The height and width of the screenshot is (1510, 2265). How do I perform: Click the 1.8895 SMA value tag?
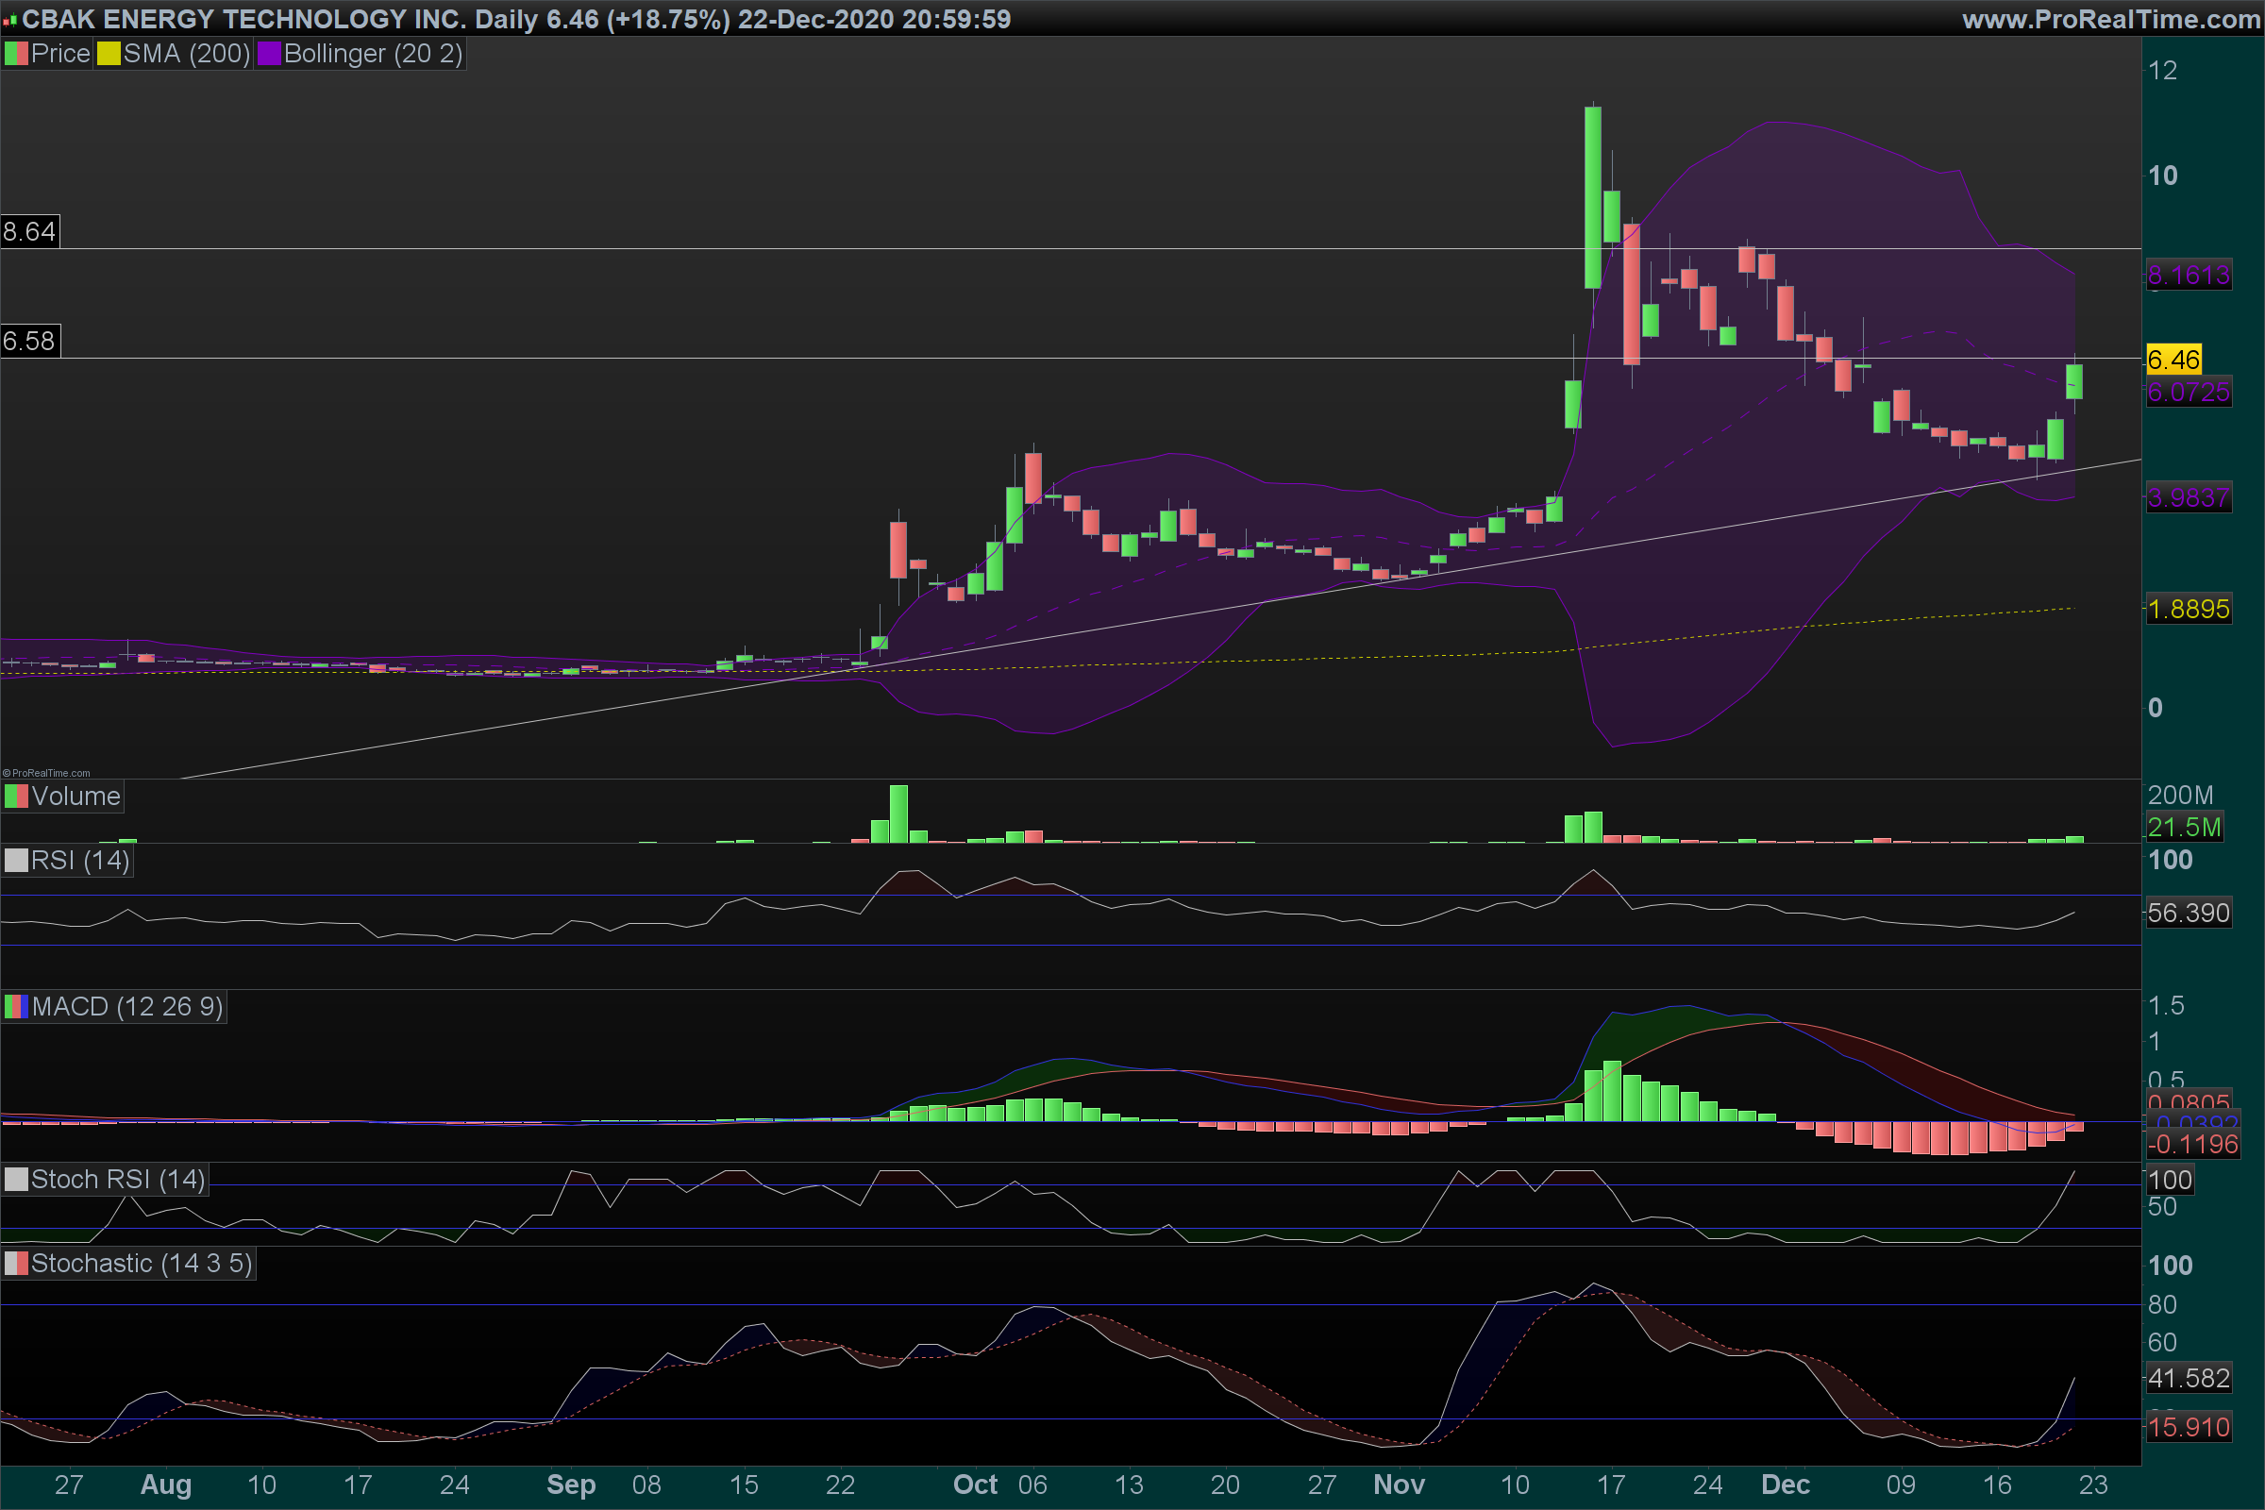2188,610
